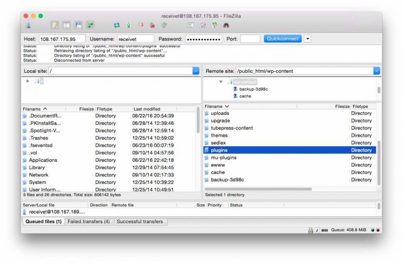Sort local files by Filesize column
The height and width of the screenshot is (263, 403).
[x=80, y=109]
